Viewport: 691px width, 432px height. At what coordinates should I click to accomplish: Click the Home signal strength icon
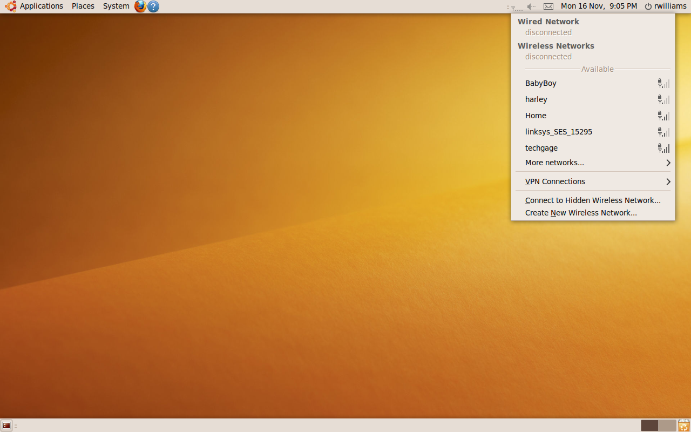663,116
